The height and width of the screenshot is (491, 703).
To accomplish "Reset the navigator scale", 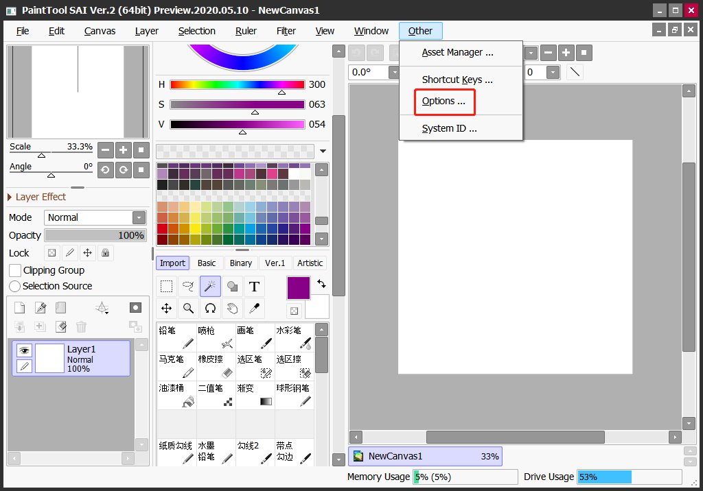I will coord(141,149).
